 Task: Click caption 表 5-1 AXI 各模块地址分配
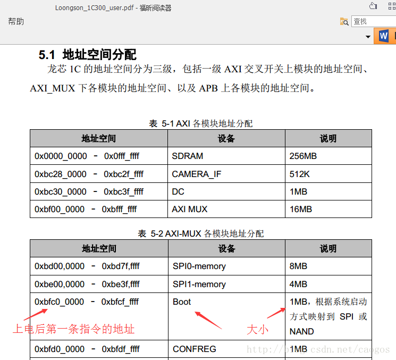pyautogui.click(x=201, y=123)
